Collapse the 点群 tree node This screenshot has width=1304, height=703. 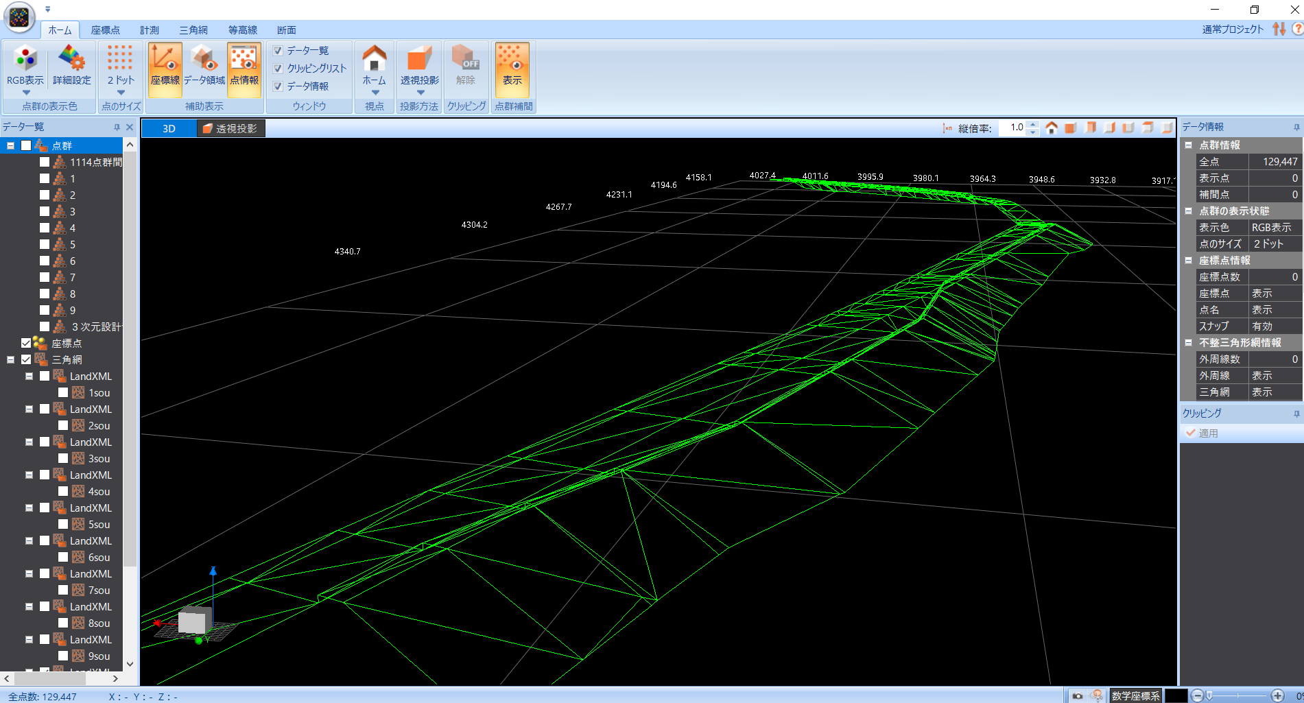[11, 145]
